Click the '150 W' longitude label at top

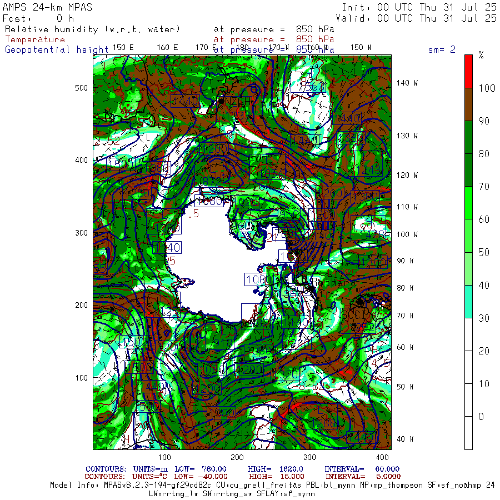pyautogui.click(x=361, y=48)
